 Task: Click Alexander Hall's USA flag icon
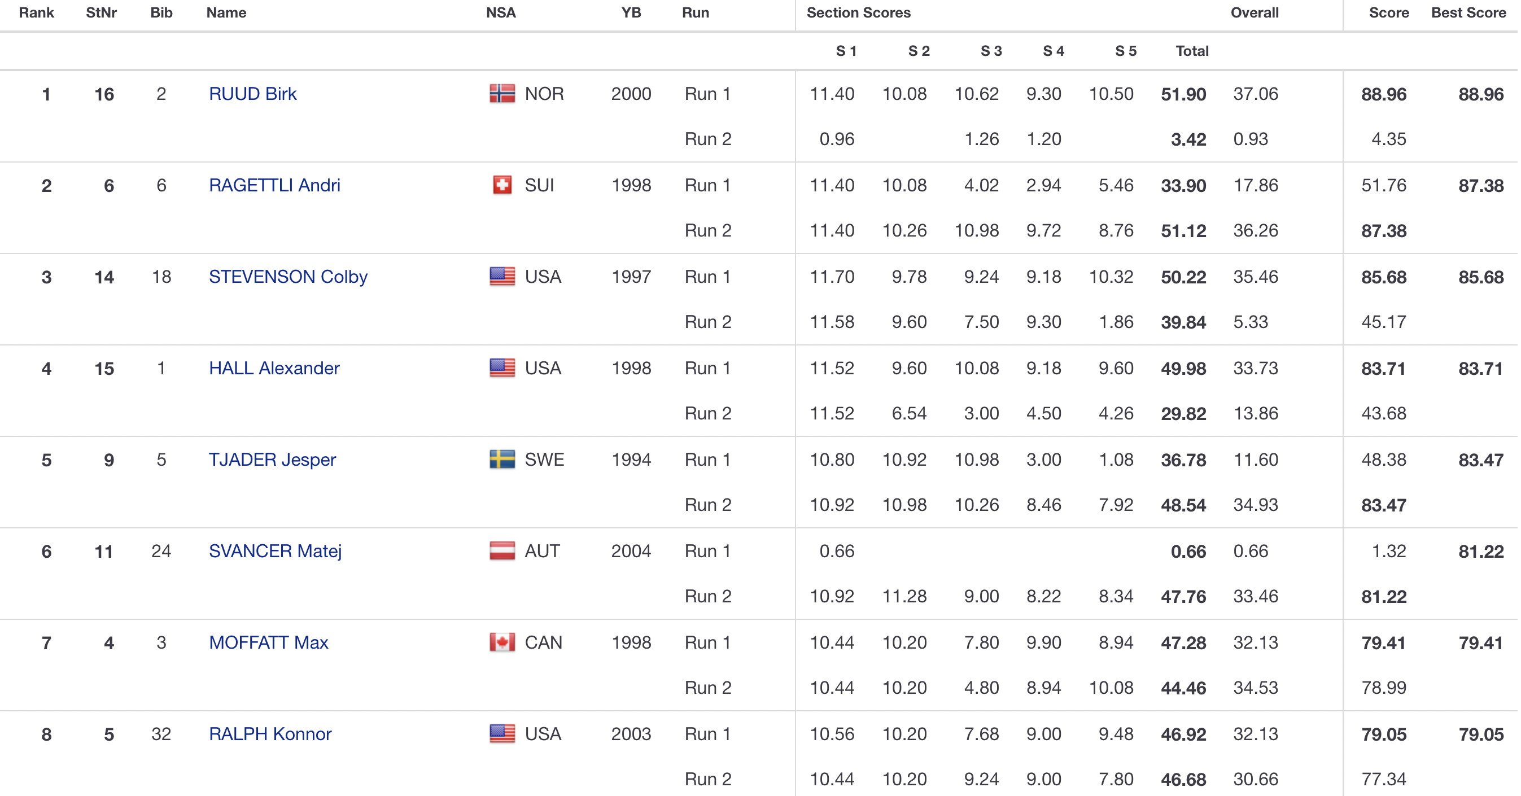point(502,369)
